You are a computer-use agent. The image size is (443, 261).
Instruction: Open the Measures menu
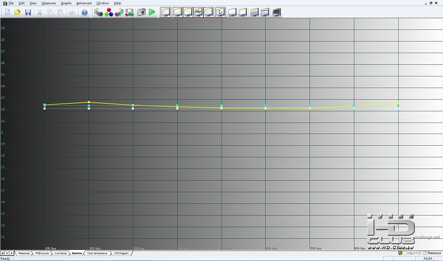(49, 3)
